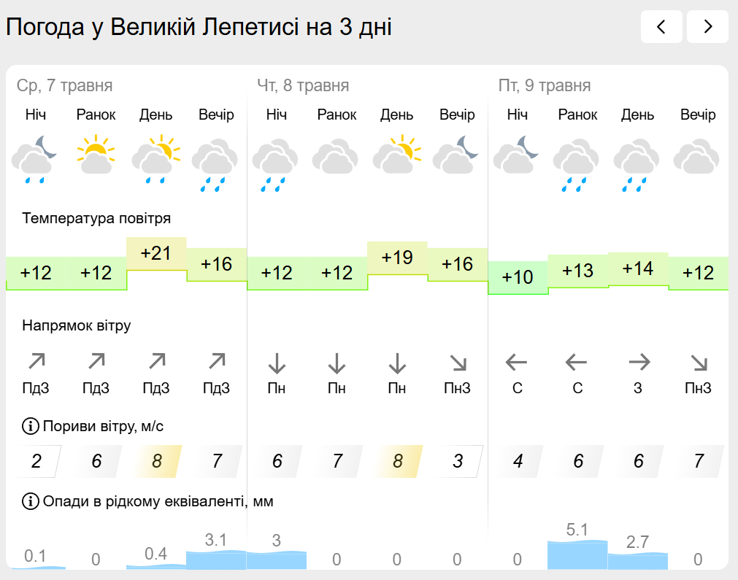This screenshot has height=580, width=738.
Task: Go to next days with right chevron
Action: pos(707,27)
